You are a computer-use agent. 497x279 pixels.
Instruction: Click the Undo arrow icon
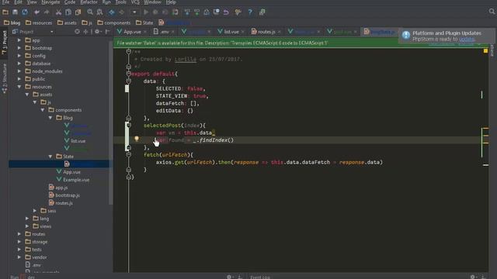(36, 12)
